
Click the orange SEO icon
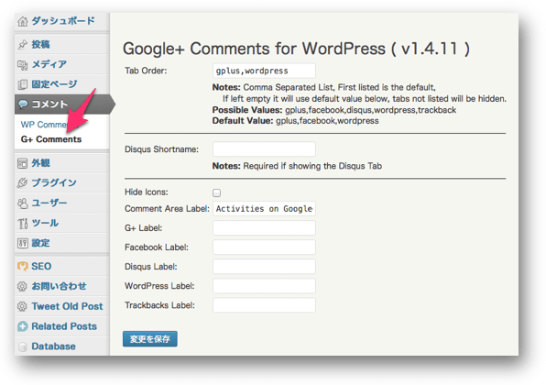click(23, 267)
